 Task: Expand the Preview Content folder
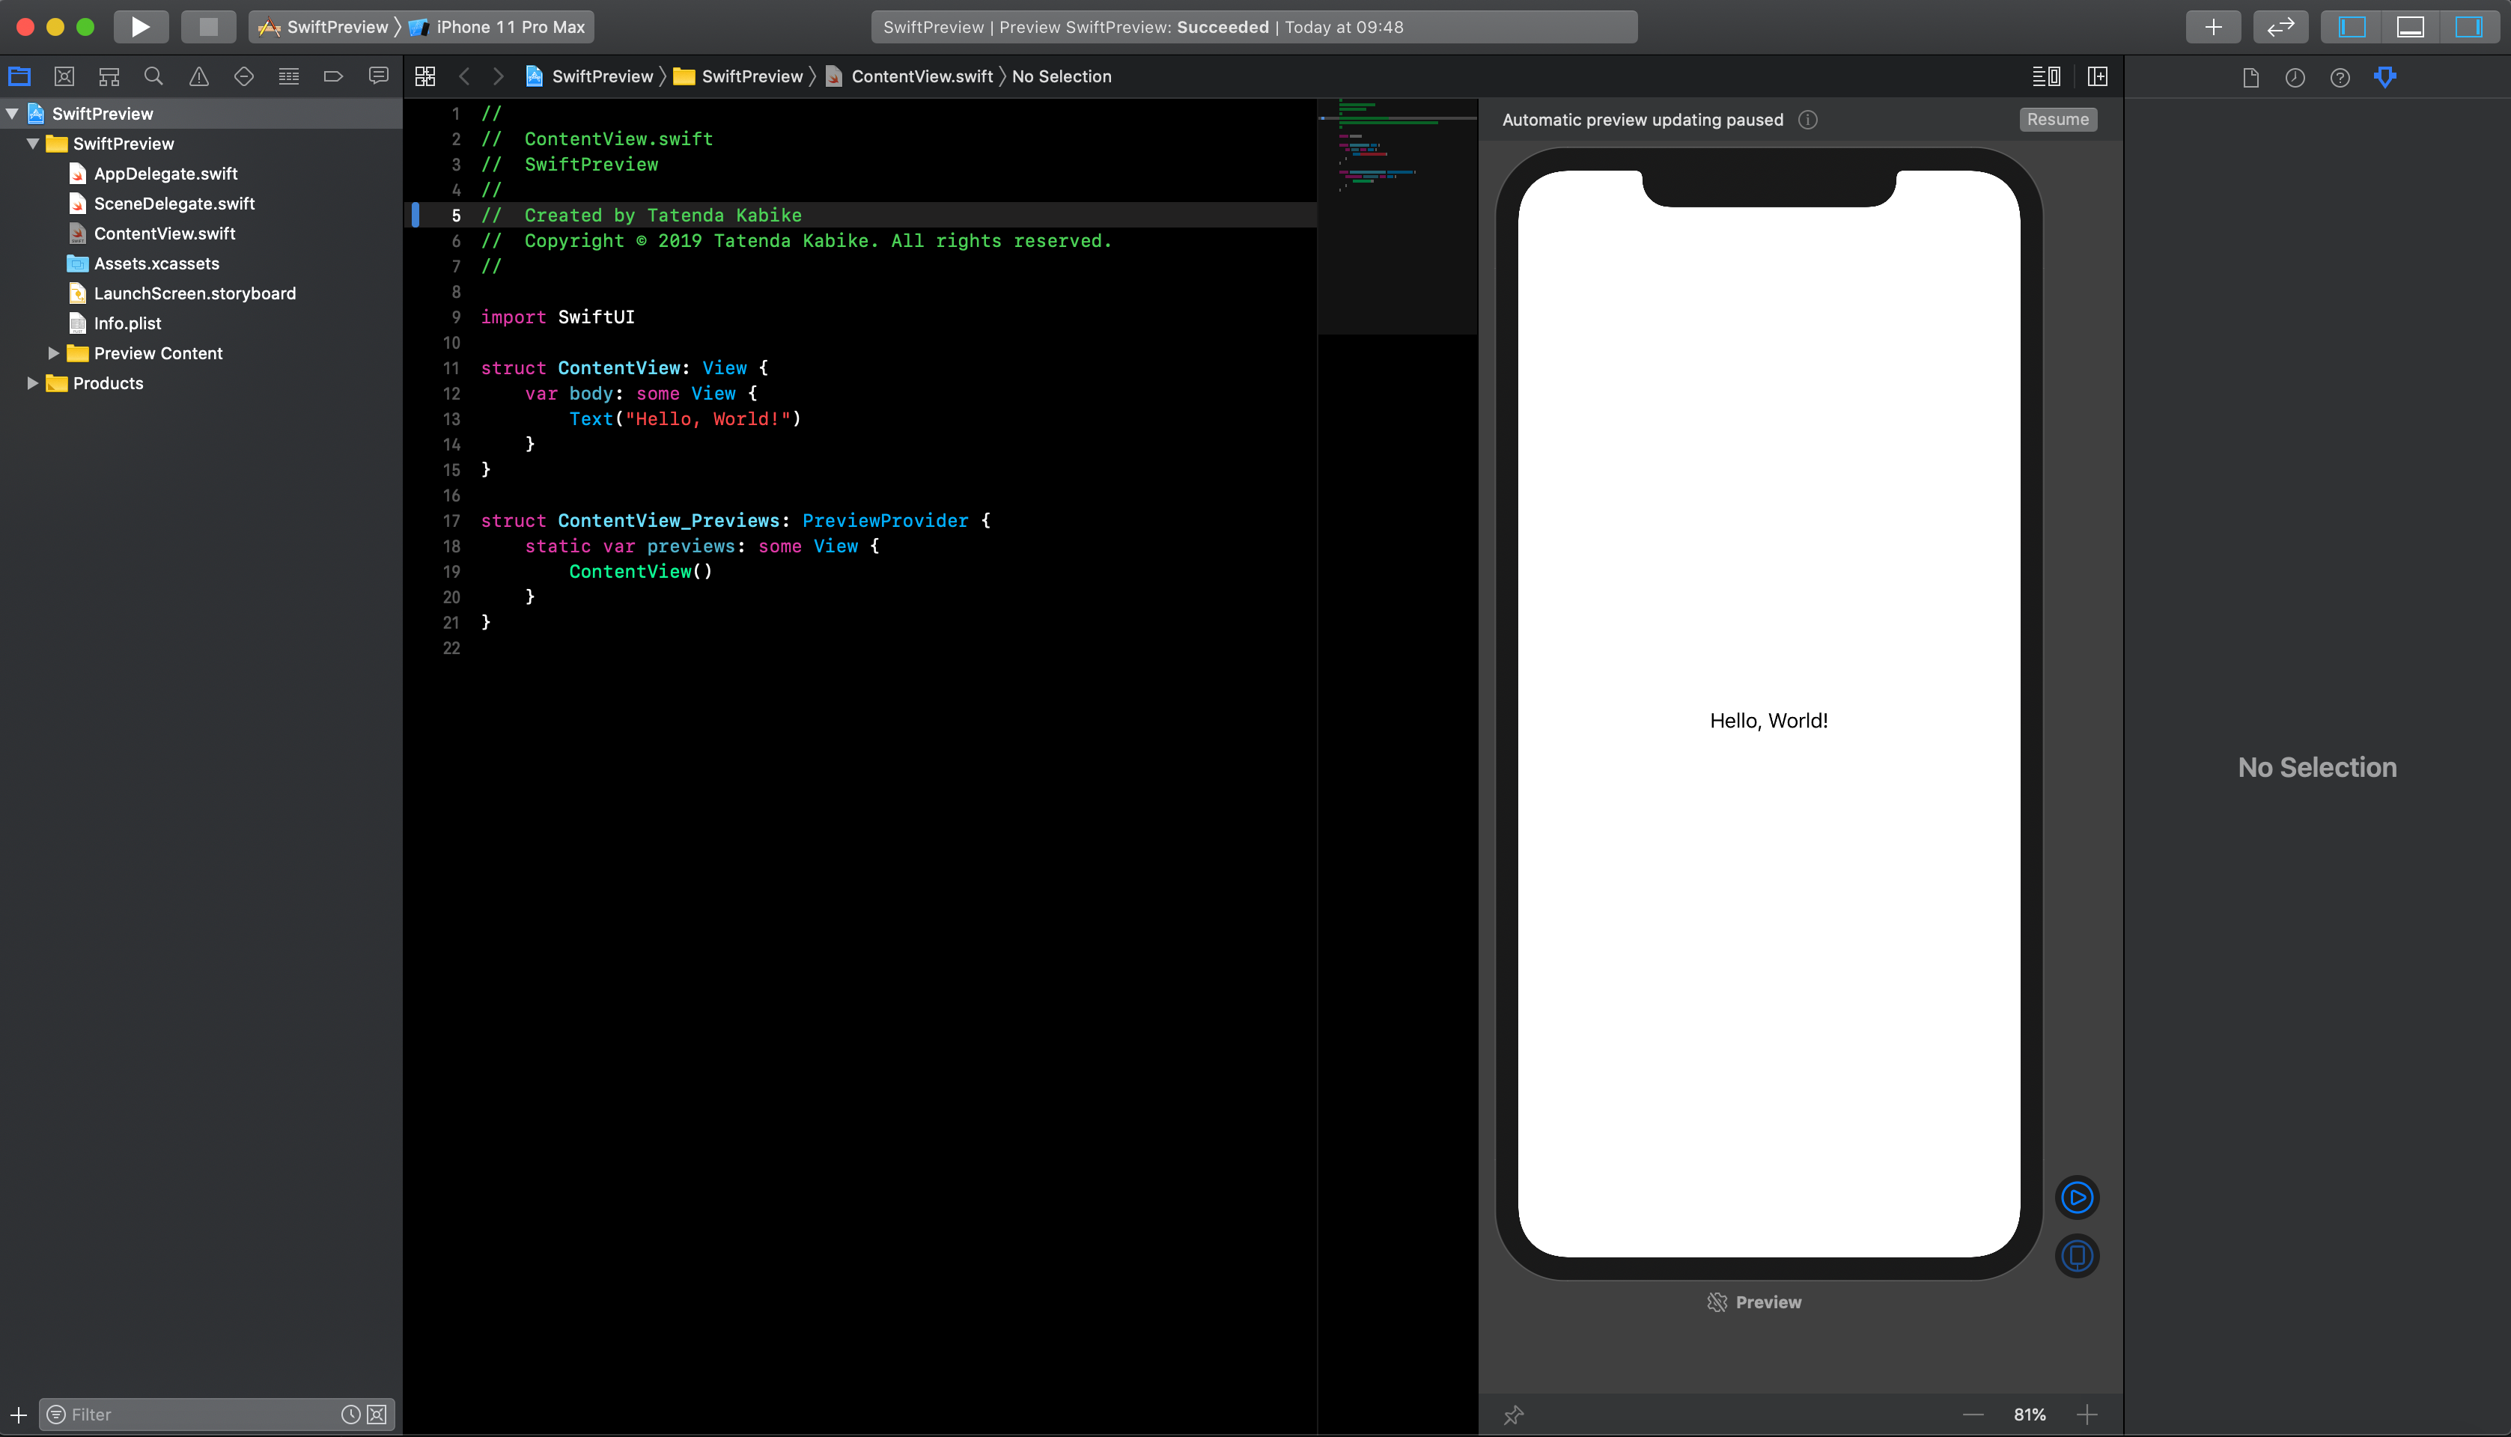tap(53, 353)
